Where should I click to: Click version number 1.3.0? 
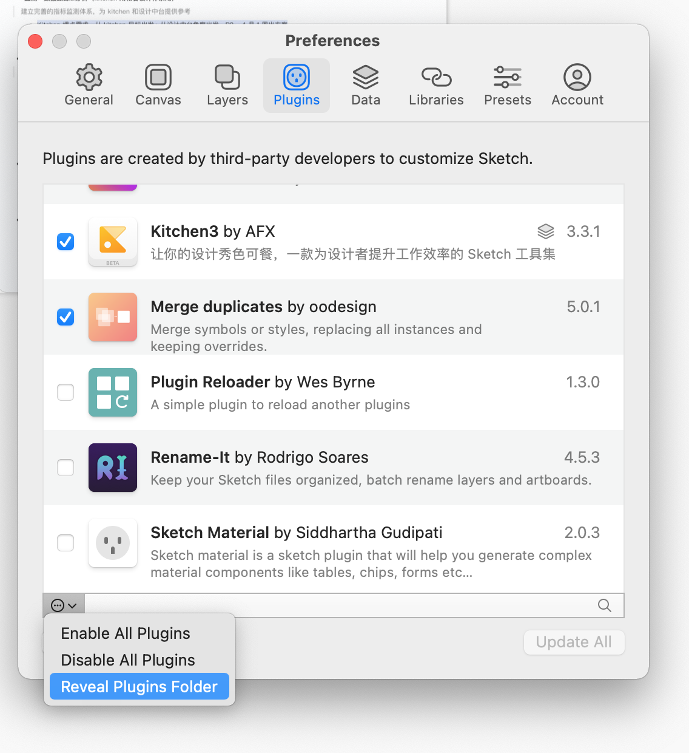pyautogui.click(x=583, y=382)
